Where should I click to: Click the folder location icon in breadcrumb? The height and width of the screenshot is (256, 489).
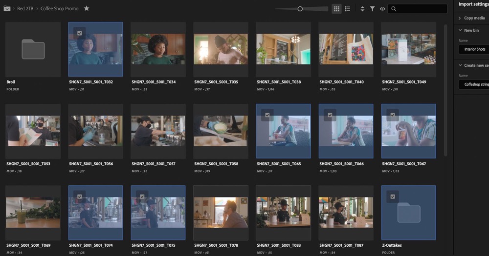7,8
